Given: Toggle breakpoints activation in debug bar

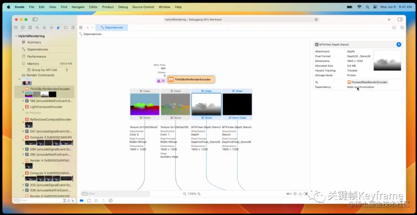Looking at the screenshot, I should pos(81,201).
